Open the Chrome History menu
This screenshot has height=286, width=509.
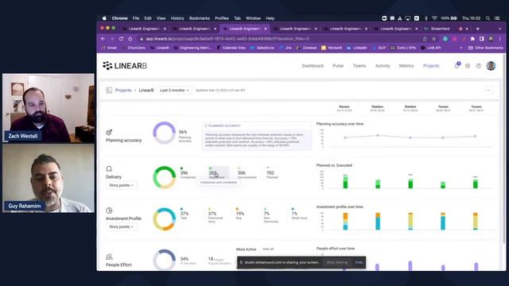tap(177, 18)
